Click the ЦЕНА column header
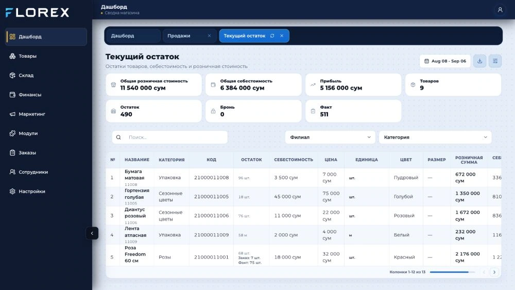The width and height of the screenshot is (515, 290). point(331,160)
